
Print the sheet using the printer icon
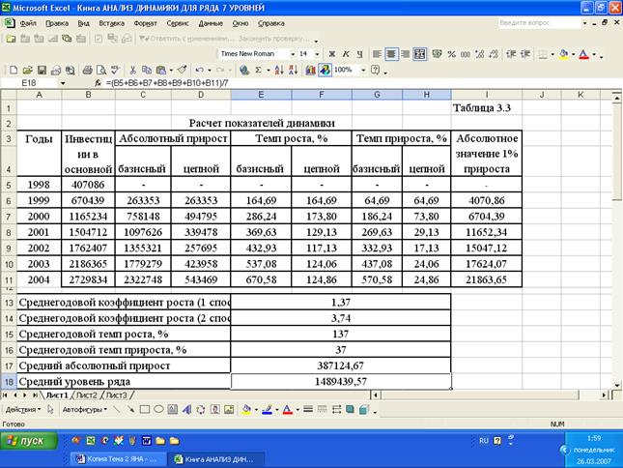(x=87, y=71)
